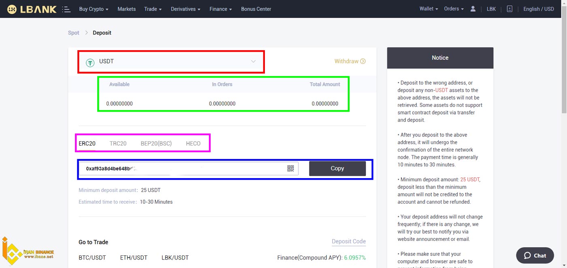Screen dimensions: 567x268
Task: Open the Chat widget
Action: coord(535,255)
